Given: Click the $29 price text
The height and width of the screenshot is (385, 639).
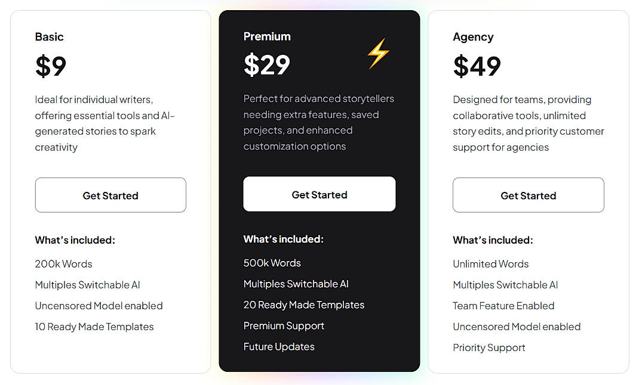Looking at the screenshot, I should 266,66.
